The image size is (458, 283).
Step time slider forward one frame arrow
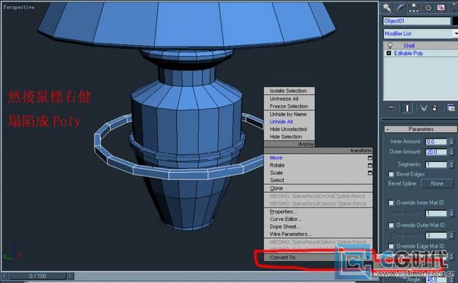click(x=70, y=276)
